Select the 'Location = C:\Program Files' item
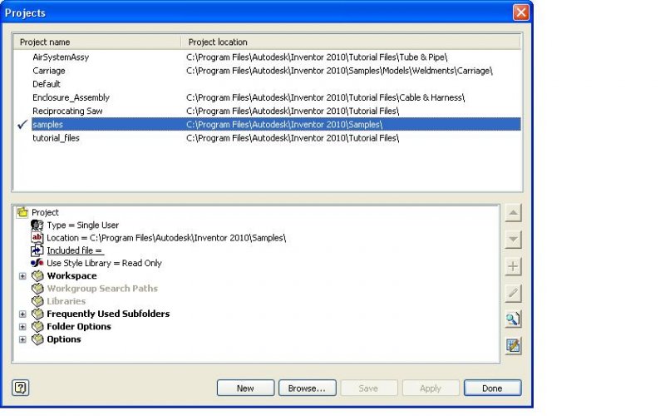 [x=166, y=238]
